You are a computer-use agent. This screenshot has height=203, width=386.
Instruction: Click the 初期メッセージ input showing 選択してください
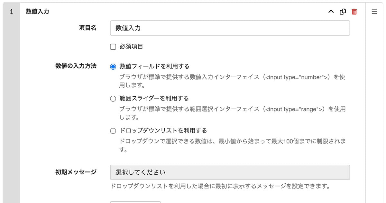(230, 172)
